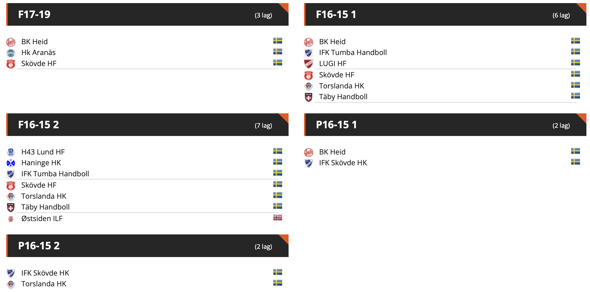This screenshot has height=292, width=590.
Task: Open Skövde HF team link in F17-19
Action: [x=39, y=63]
